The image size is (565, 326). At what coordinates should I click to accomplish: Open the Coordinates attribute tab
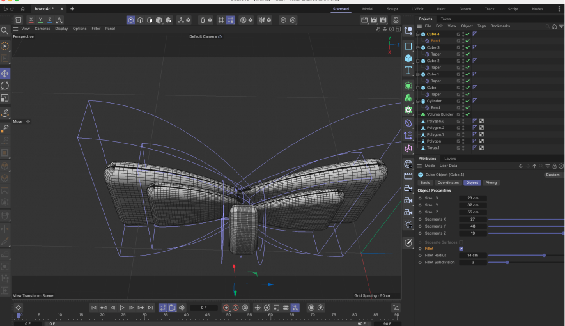click(448, 183)
